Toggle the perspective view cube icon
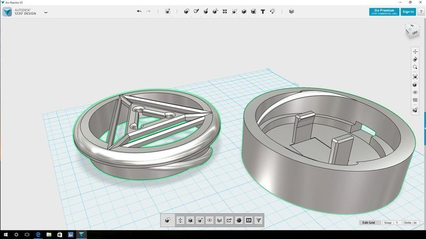The height and width of the screenshot is (239, 426). 415,85
